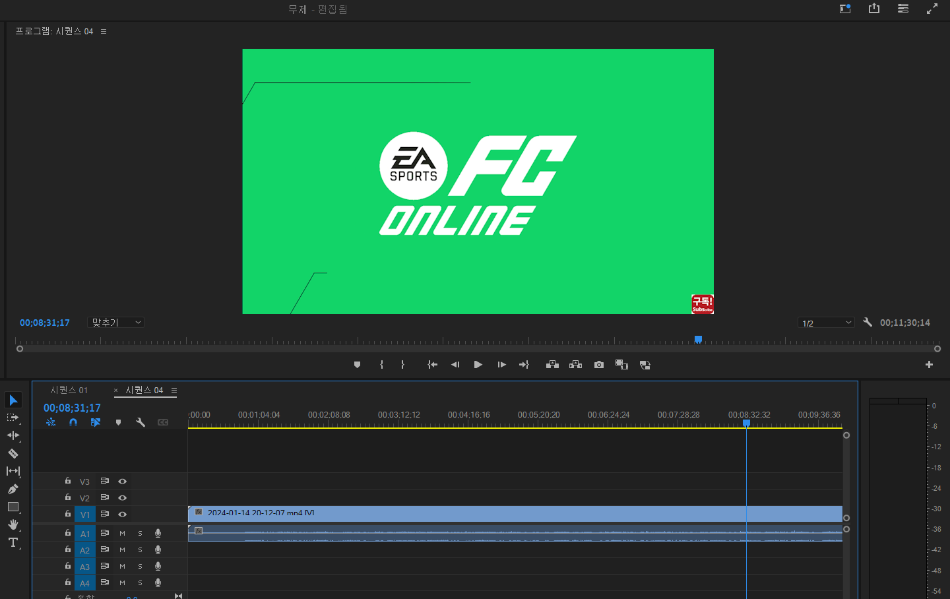Target the V1 track header
Viewport: 950px width, 599px height.
85,515
